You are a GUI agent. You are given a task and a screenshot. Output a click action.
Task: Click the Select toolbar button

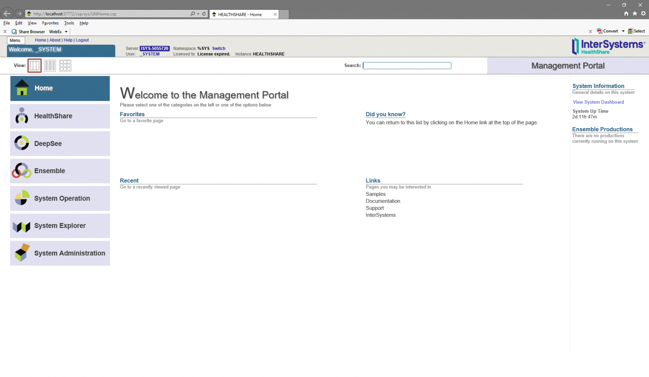pos(636,31)
